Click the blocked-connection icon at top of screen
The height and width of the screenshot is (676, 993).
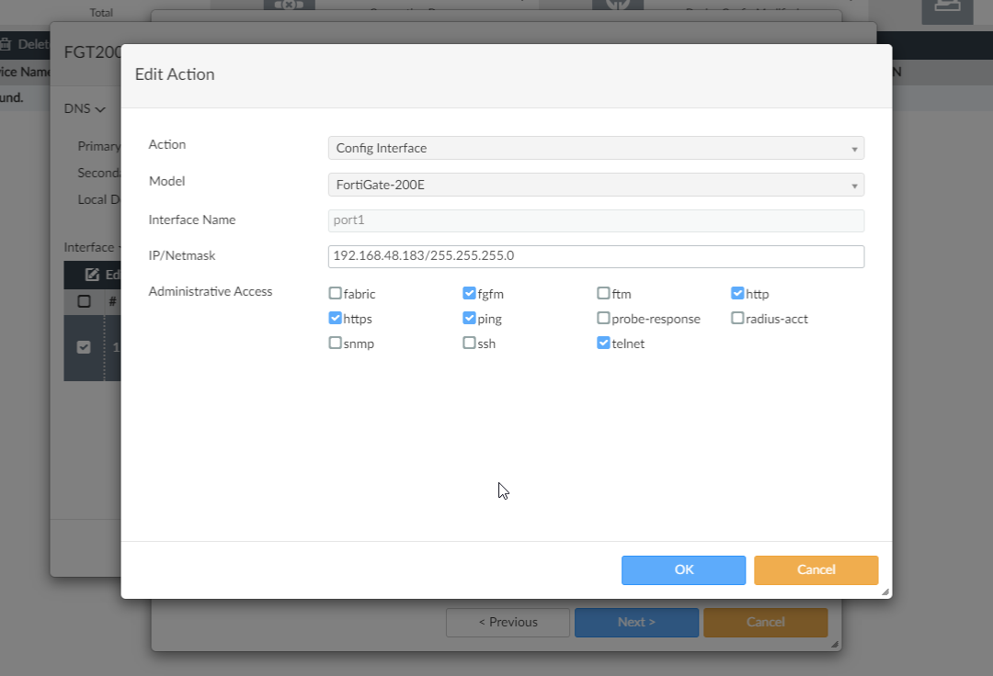289,5
